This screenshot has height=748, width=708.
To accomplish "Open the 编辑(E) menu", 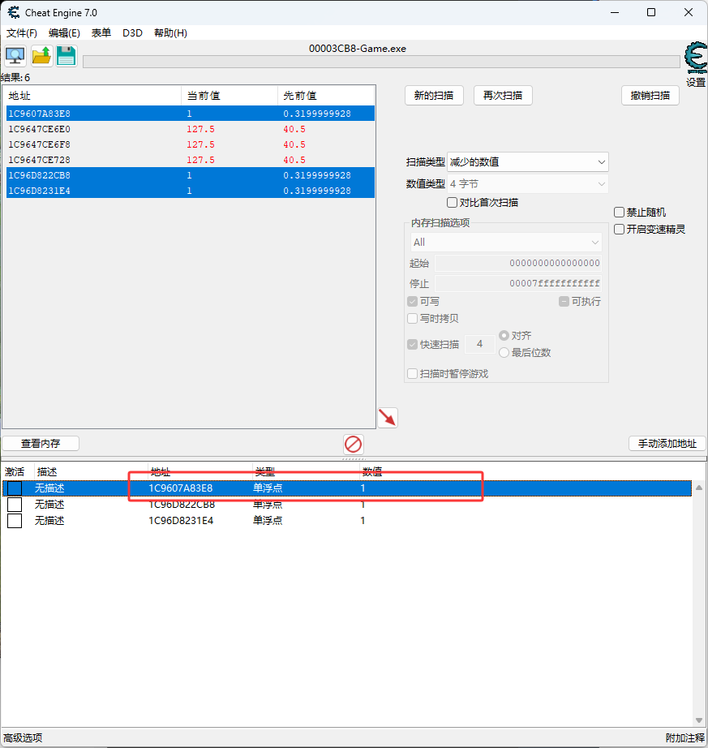I will click(64, 33).
